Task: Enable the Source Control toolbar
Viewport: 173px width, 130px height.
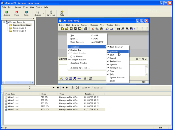Action: click(x=118, y=78)
